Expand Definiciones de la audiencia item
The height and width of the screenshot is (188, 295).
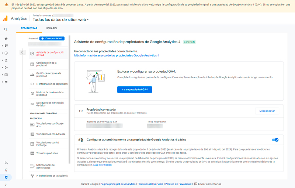37,176
